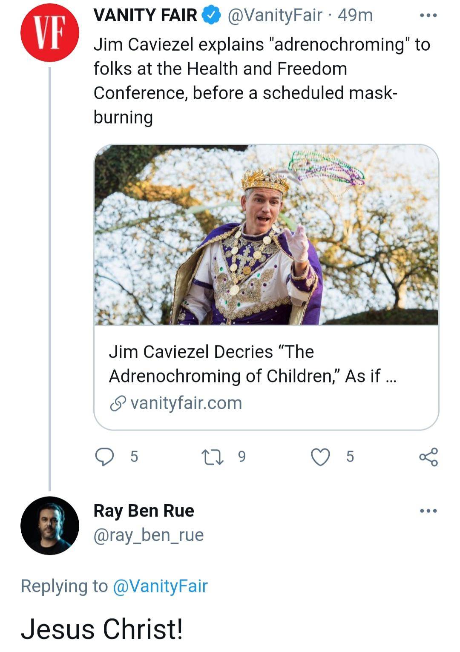Viewport: 460px width, 652px height.
Task: Click the 'Jesus Christ!' reply text
Action: pyautogui.click(x=102, y=629)
